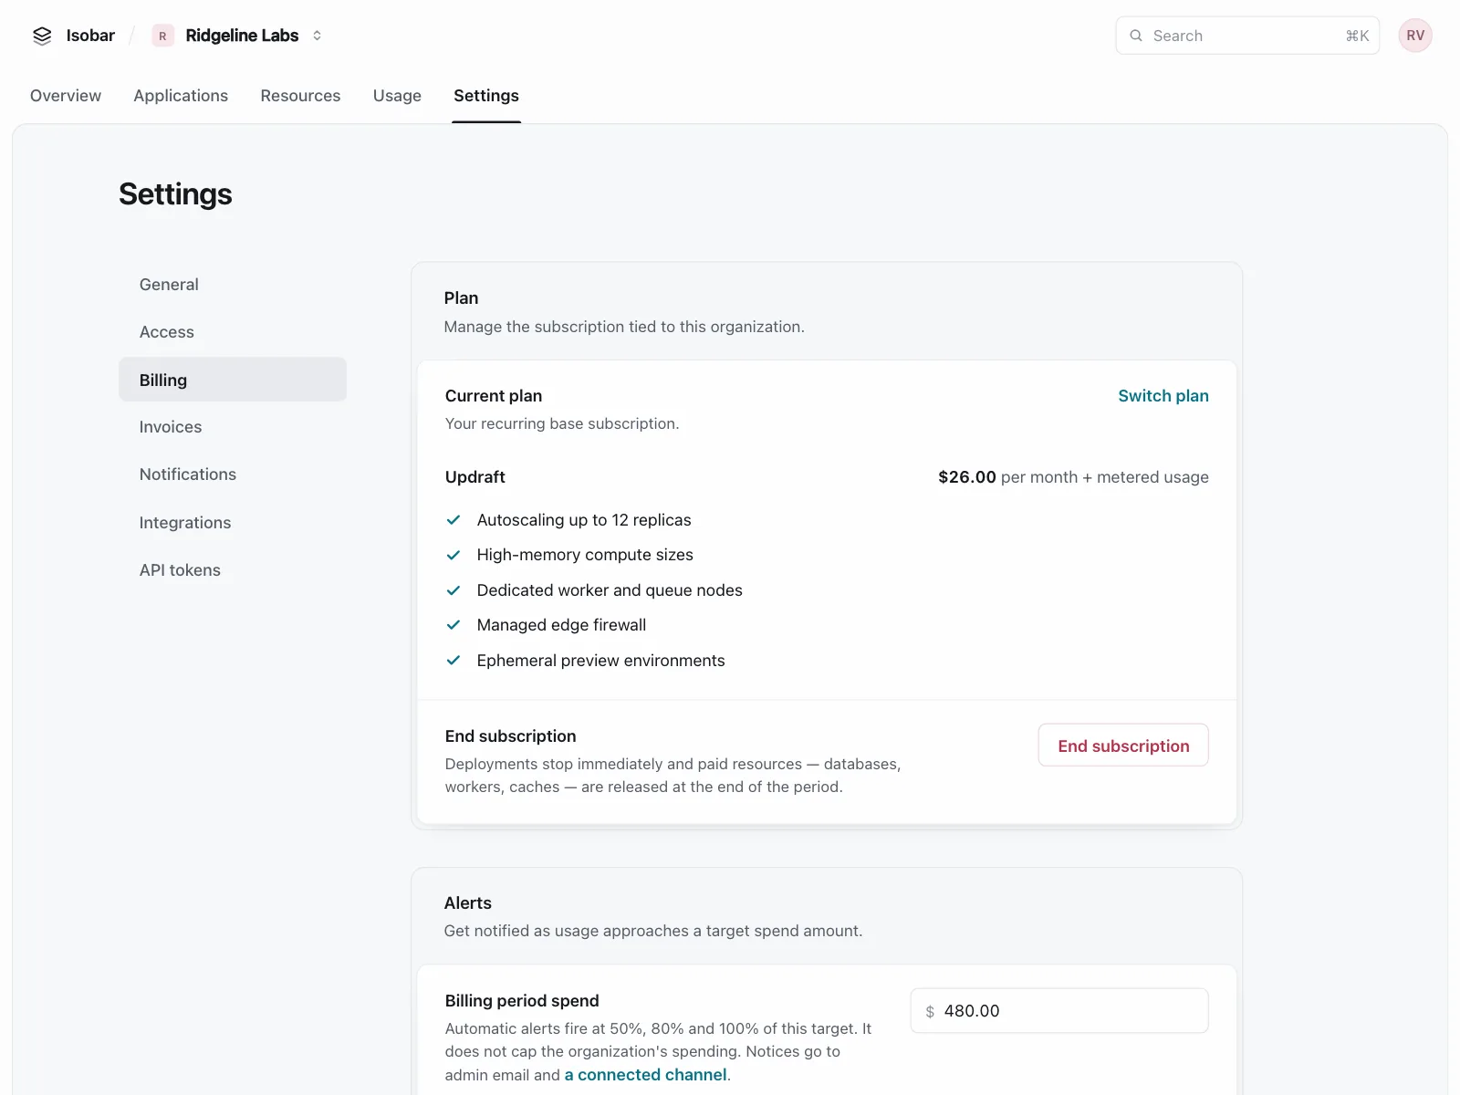Click the checkmark beside Ephemeral preview environments
Screen dimensions: 1460x1095
pyautogui.click(x=453, y=661)
